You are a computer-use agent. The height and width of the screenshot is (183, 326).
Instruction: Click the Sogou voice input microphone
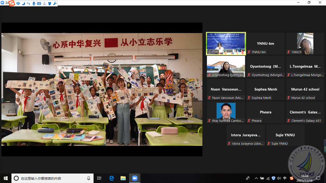click(34, 4)
